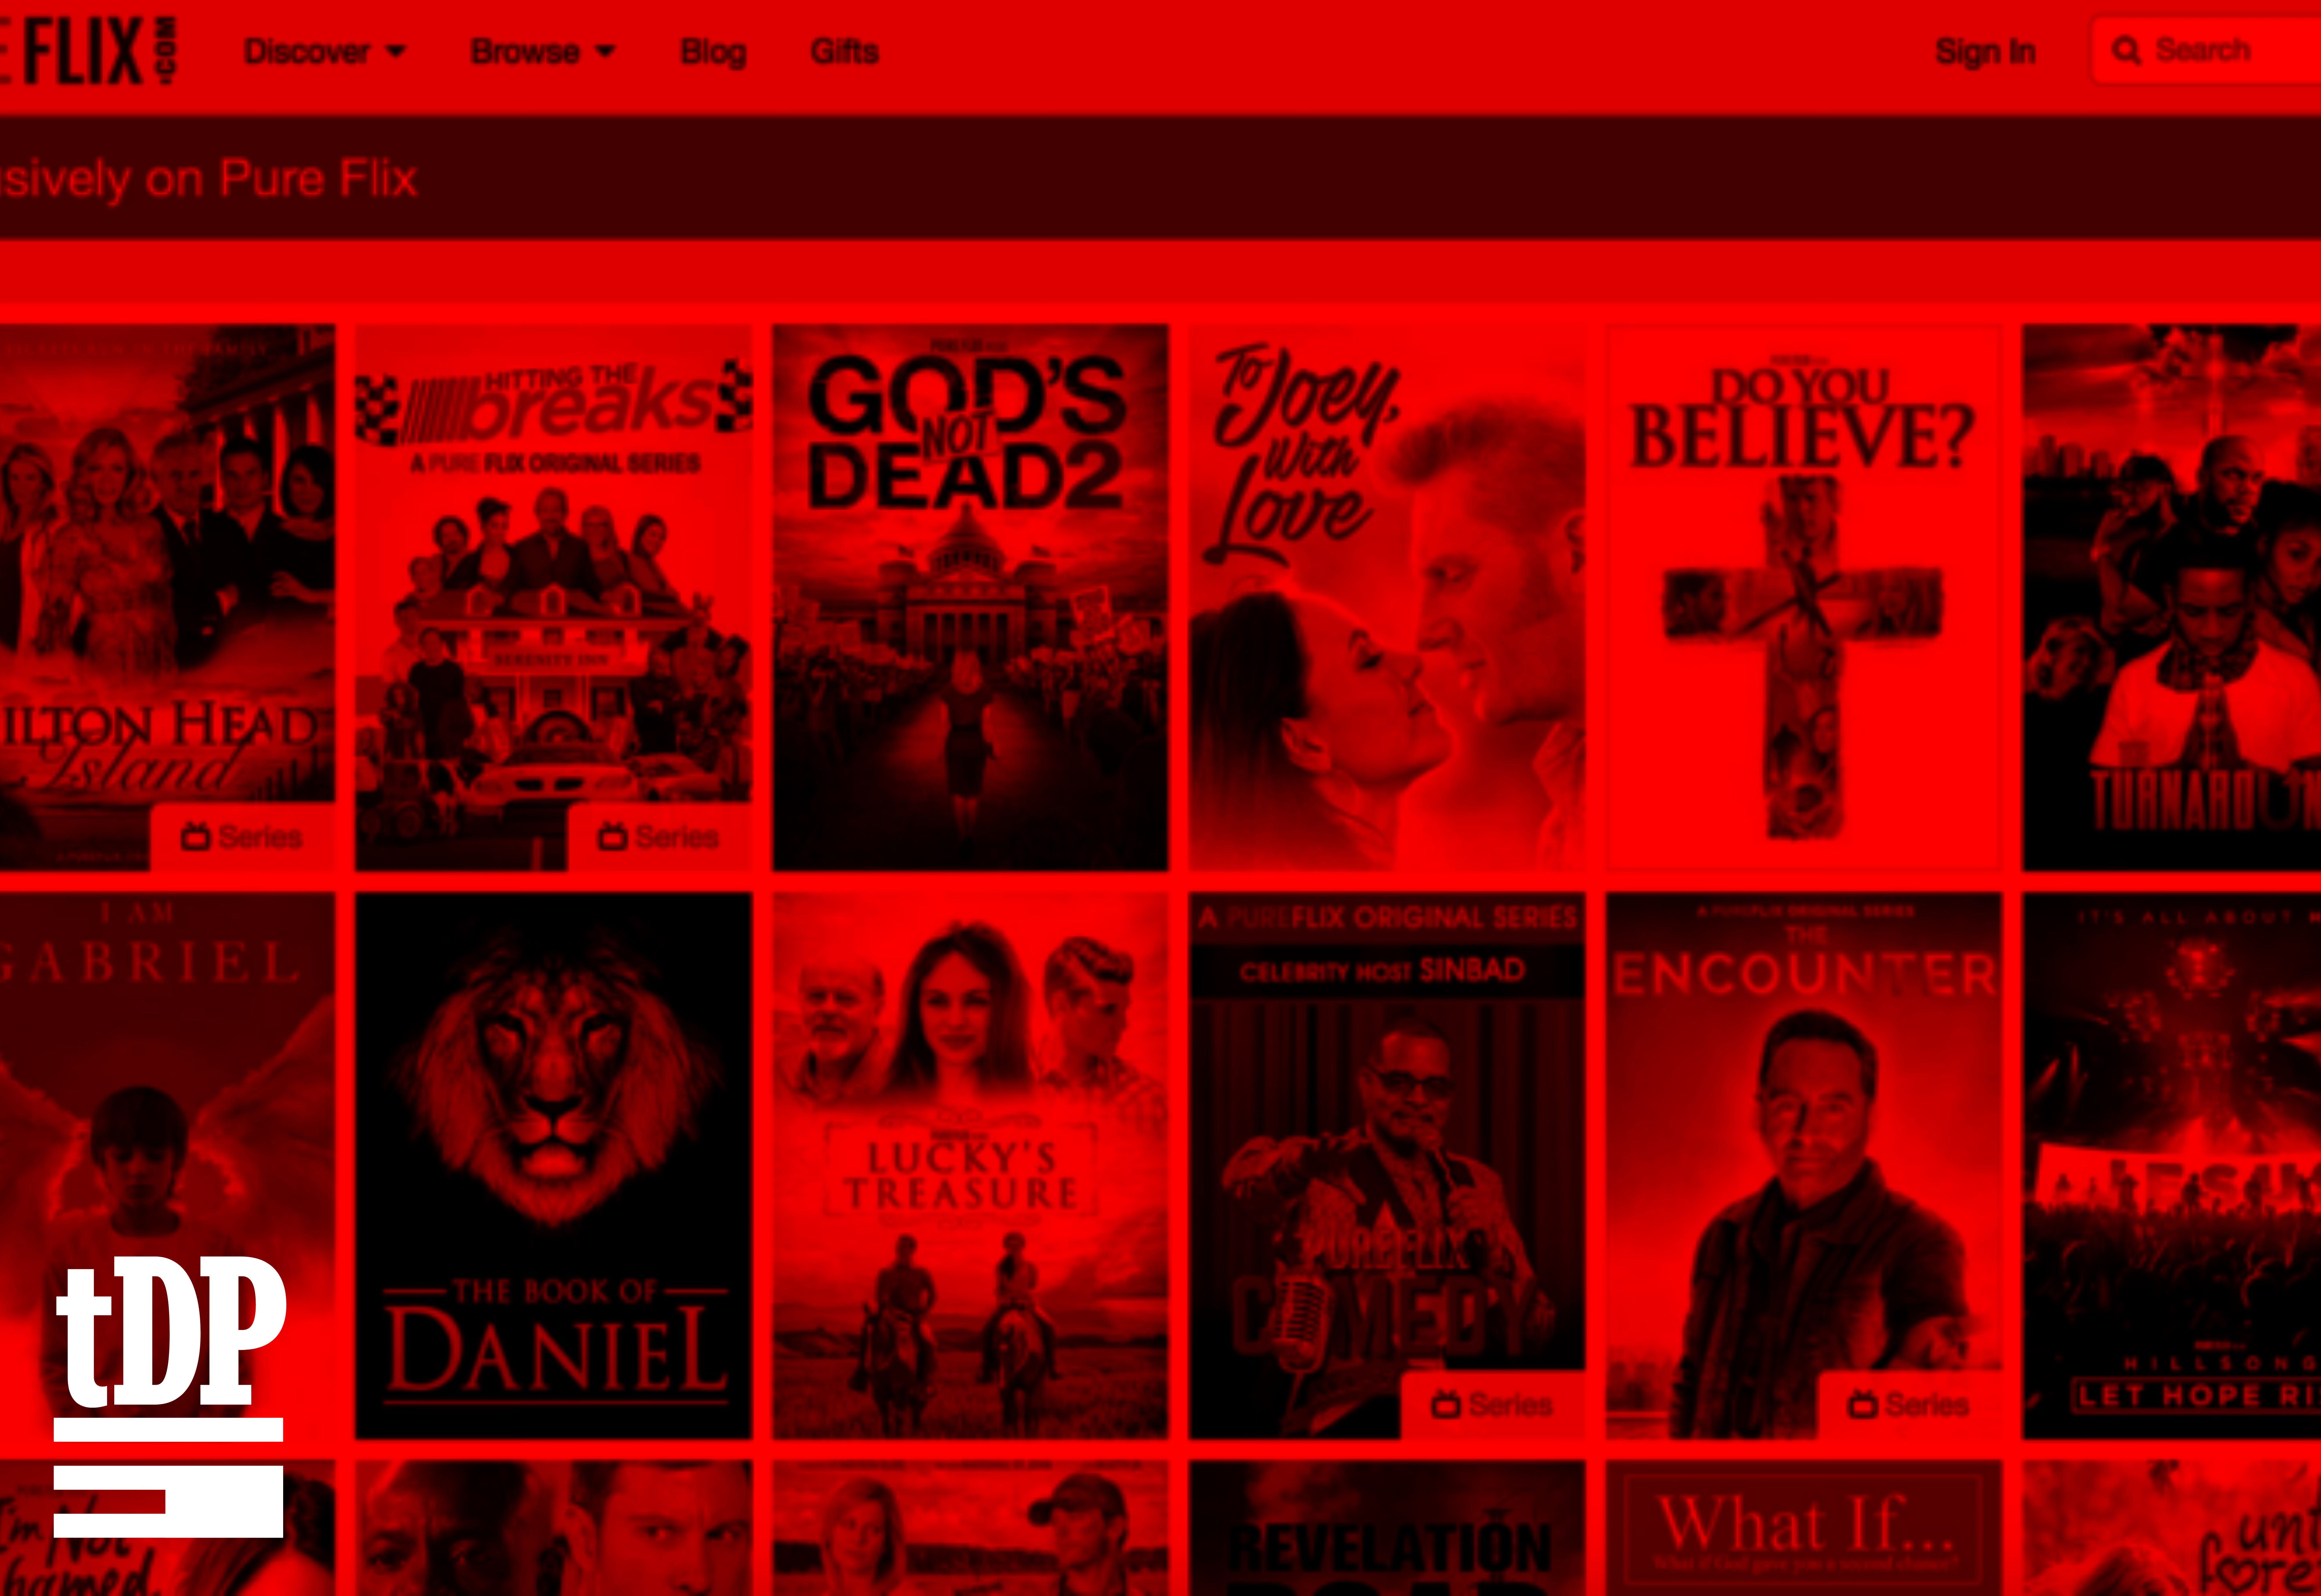Viewport: 2321px width, 1596px height.
Task: Choose the Pure Flix Comedy poster
Action: point(1387,1166)
